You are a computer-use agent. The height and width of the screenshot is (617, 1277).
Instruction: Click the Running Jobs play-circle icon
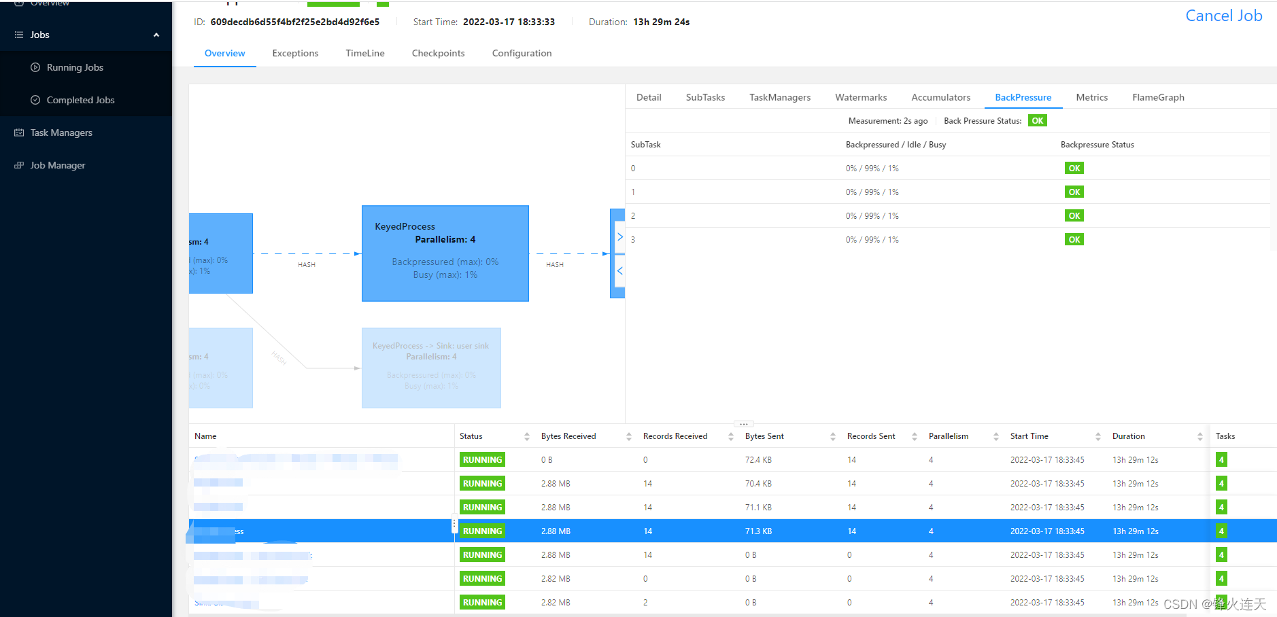click(35, 67)
